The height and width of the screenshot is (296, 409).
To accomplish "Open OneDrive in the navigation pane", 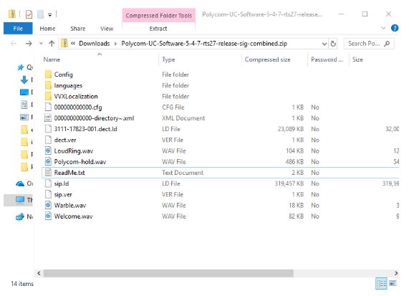I will (x=24, y=183).
